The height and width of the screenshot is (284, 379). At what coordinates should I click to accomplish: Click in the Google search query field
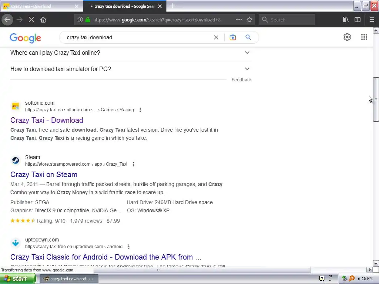pyautogui.click(x=138, y=37)
